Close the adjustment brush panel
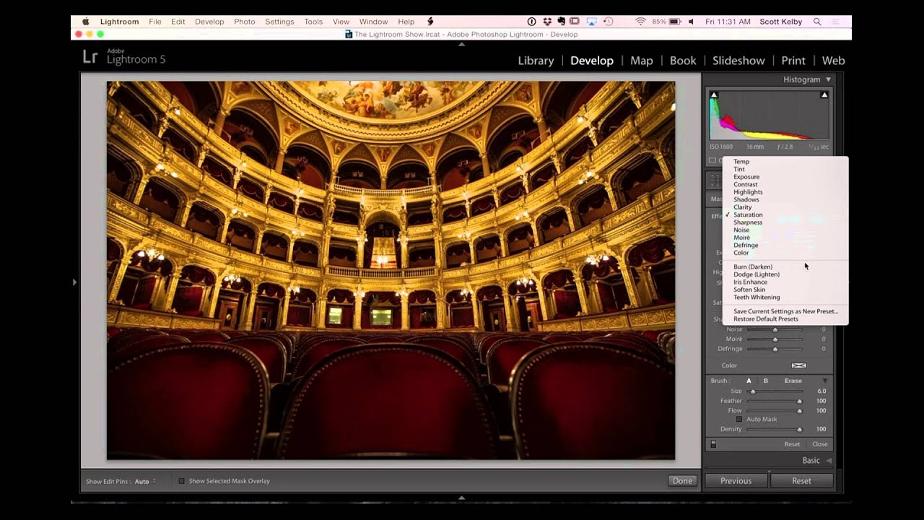This screenshot has height=520, width=924. point(819,444)
